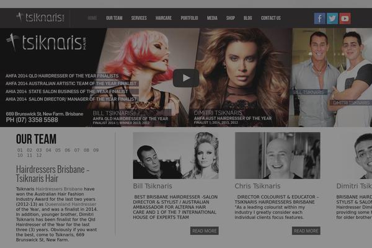Click the Chris Tsiknaris name heading
This screenshot has height=248, width=372.
coord(257,186)
